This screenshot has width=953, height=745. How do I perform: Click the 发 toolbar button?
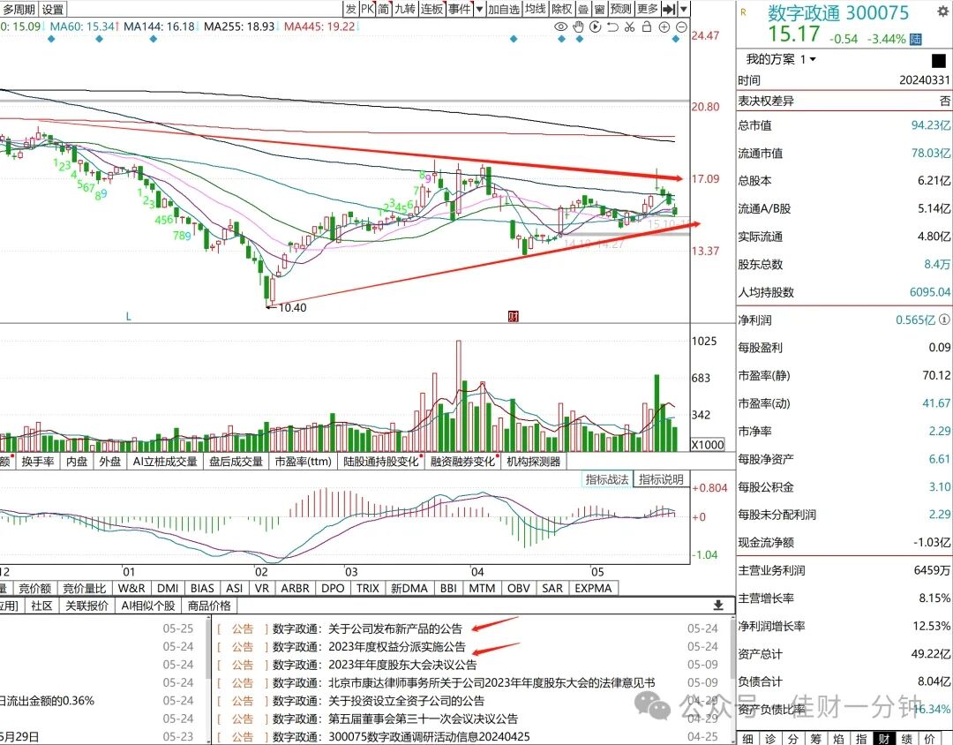tap(350, 9)
